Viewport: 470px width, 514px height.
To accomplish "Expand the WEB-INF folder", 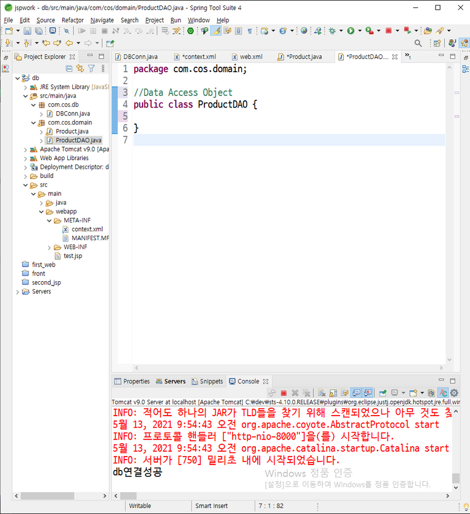I will point(49,248).
